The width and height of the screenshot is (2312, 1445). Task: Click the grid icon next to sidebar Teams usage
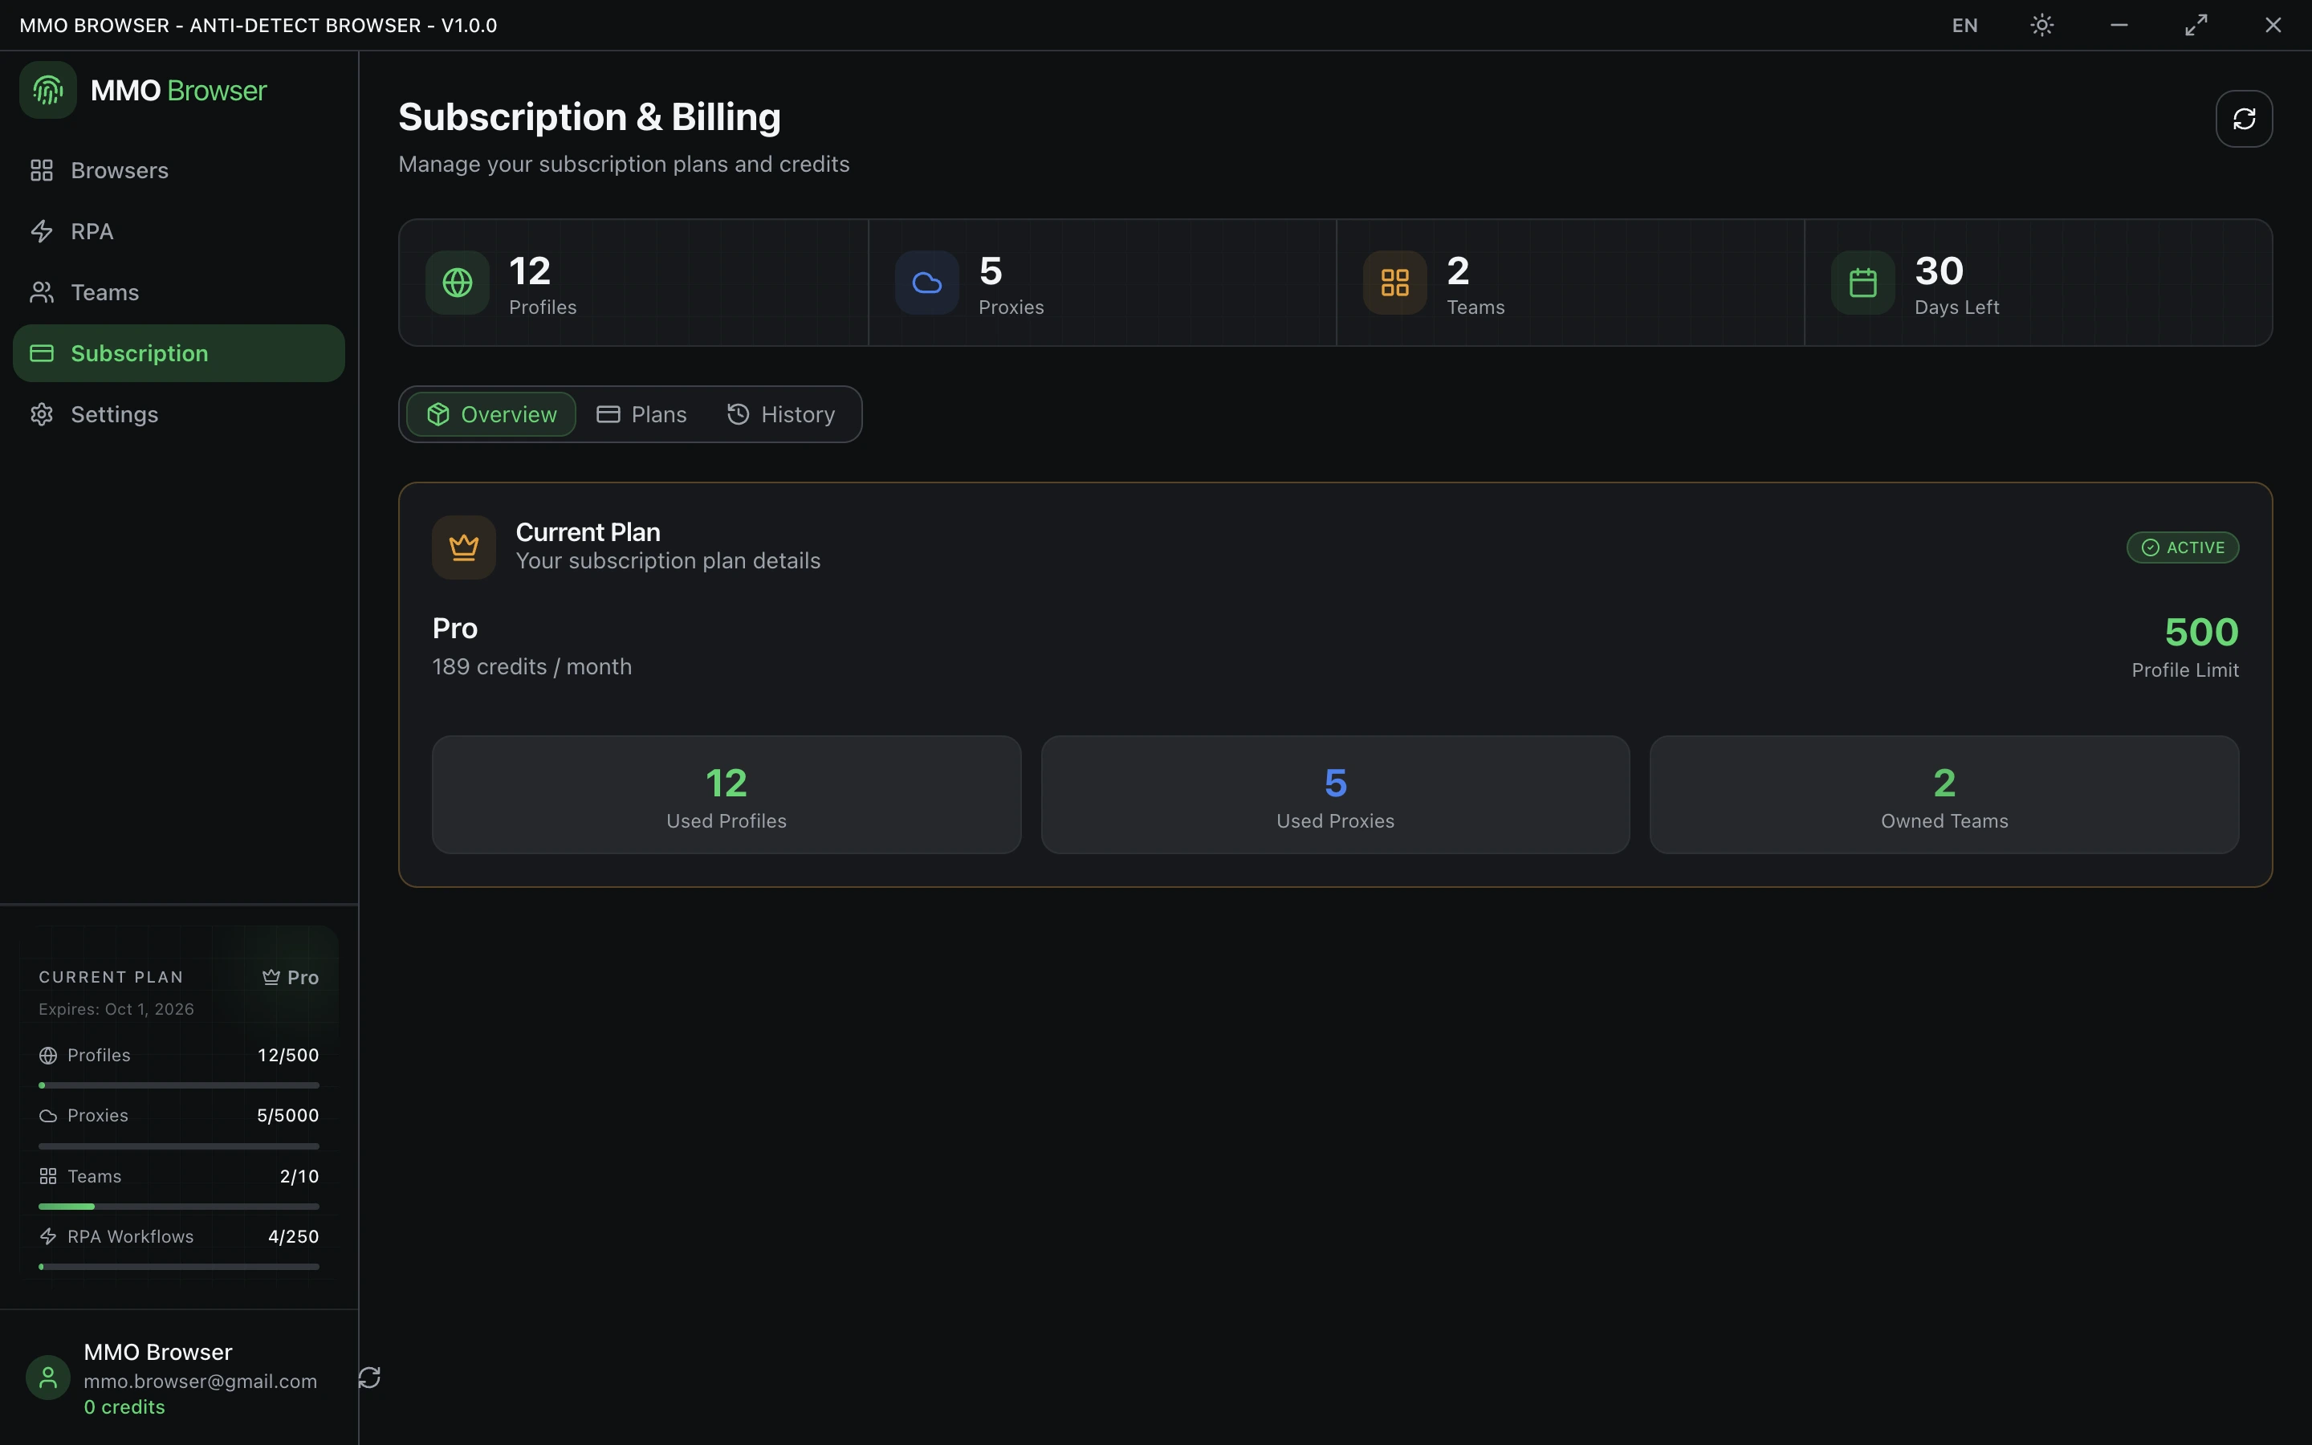[x=48, y=1176]
